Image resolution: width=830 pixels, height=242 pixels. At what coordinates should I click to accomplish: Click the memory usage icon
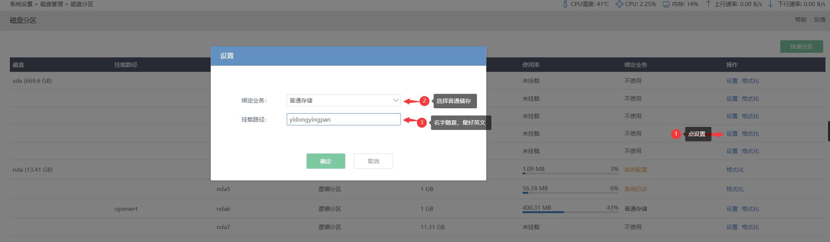point(666,4)
